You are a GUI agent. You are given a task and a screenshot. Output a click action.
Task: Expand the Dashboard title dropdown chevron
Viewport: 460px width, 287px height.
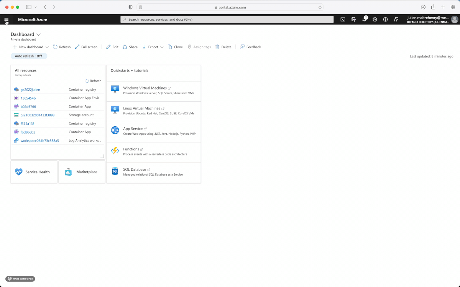click(38, 35)
